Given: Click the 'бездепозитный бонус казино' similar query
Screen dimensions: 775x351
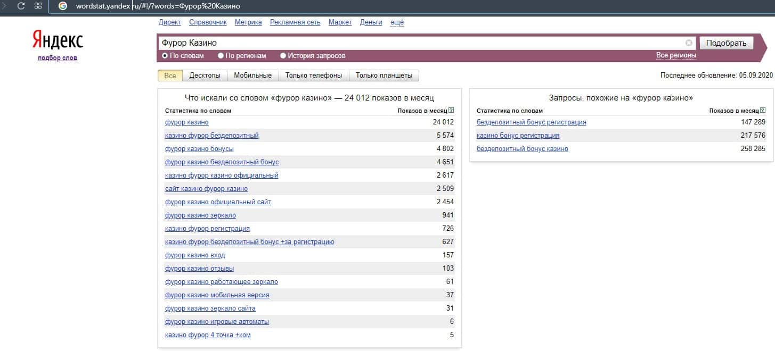Looking at the screenshot, I should coord(522,149).
